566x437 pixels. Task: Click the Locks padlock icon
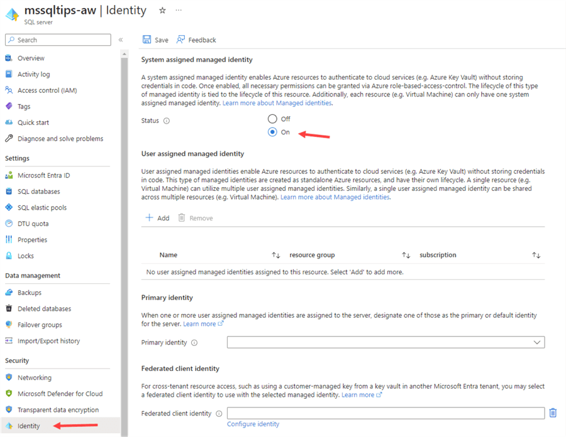click(9, 256)
